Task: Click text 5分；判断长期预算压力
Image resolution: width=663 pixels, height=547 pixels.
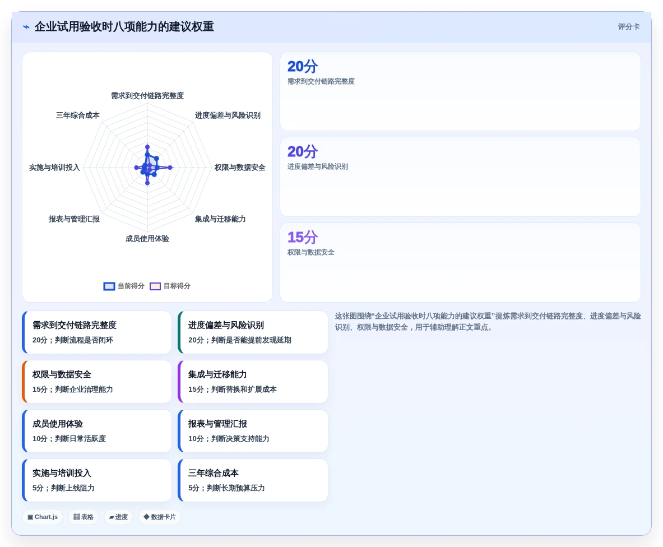Action: point(226,488)
